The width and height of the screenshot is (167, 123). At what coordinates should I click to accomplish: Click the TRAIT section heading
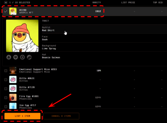pos(46,21)
